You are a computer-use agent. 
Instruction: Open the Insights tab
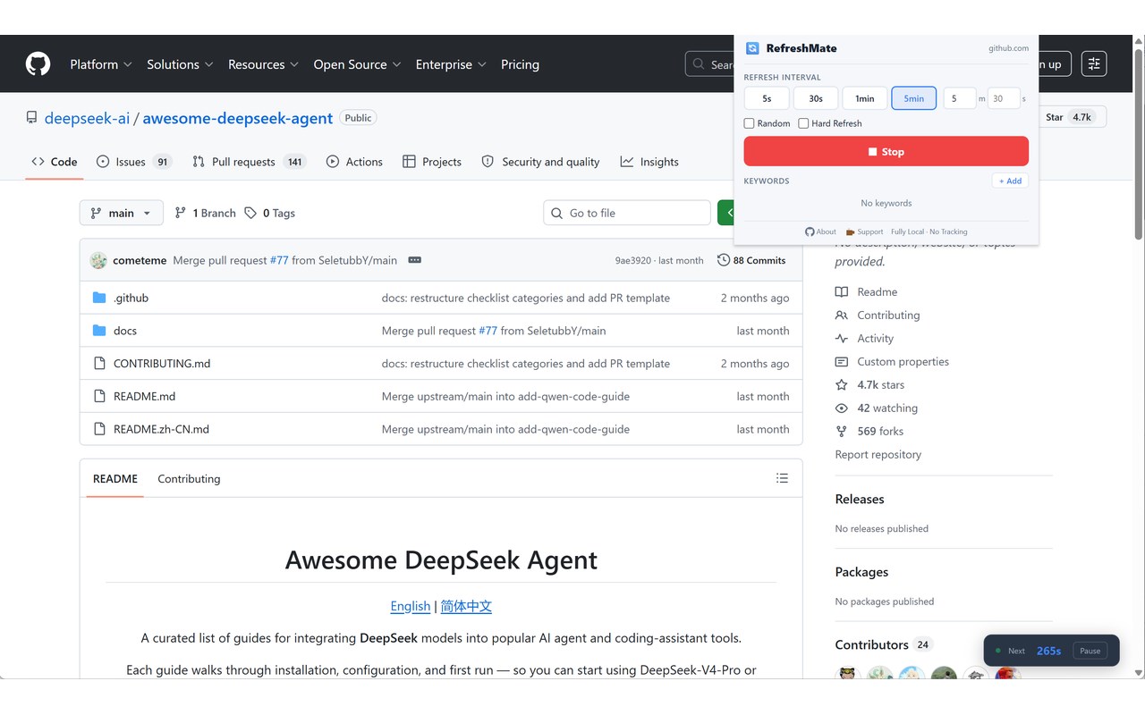tap(649, 162)
